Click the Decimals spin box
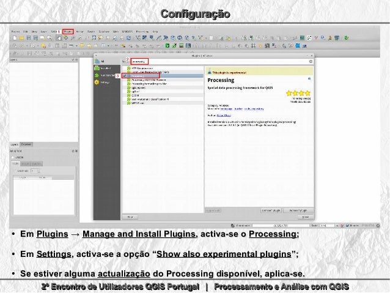 (35, 171)
